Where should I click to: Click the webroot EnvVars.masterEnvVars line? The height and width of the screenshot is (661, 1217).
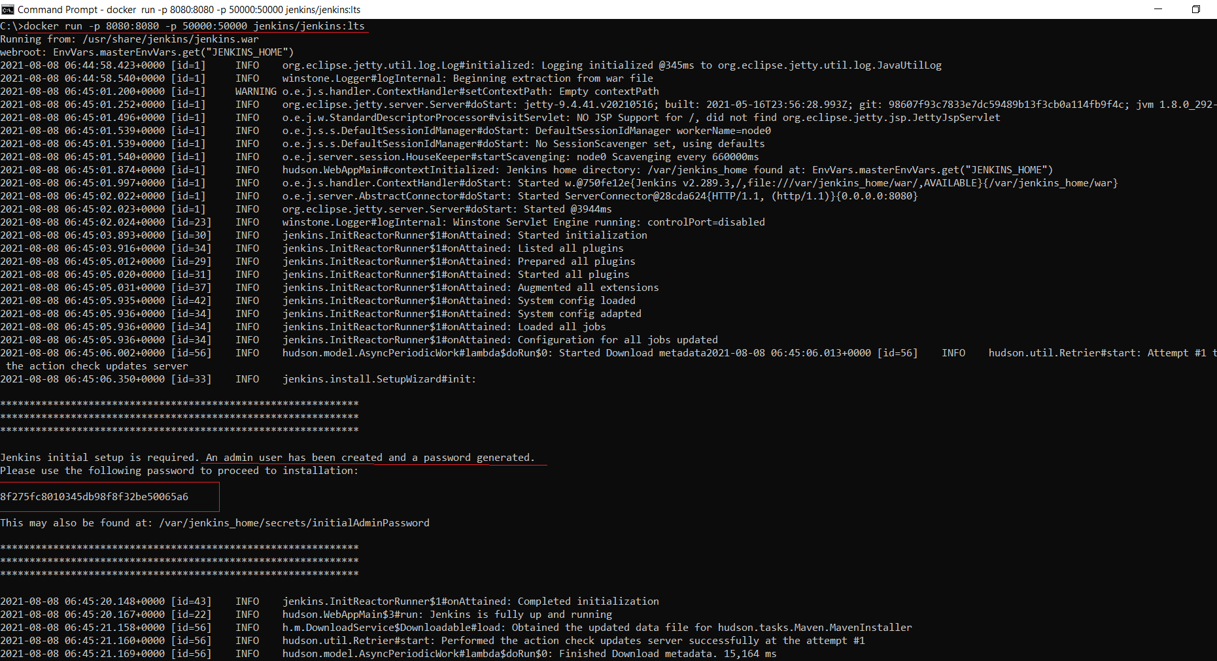pos(147,52)
